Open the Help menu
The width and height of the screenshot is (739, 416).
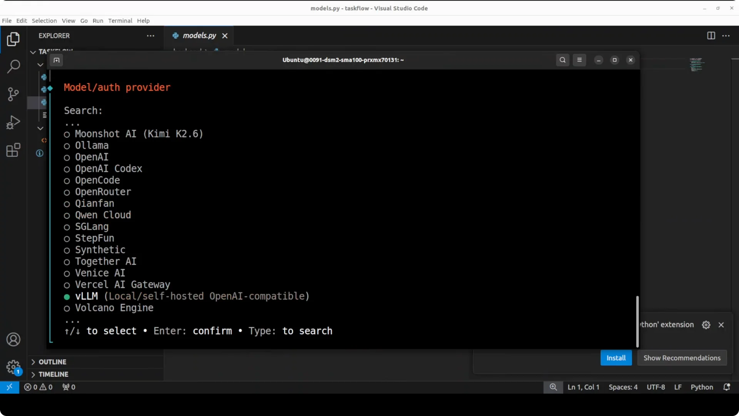coord(143,21)
